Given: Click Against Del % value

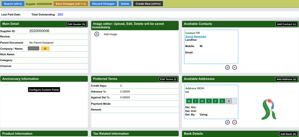Looking at the screenshot, I should pyautogui.click(x=125, y=97).
